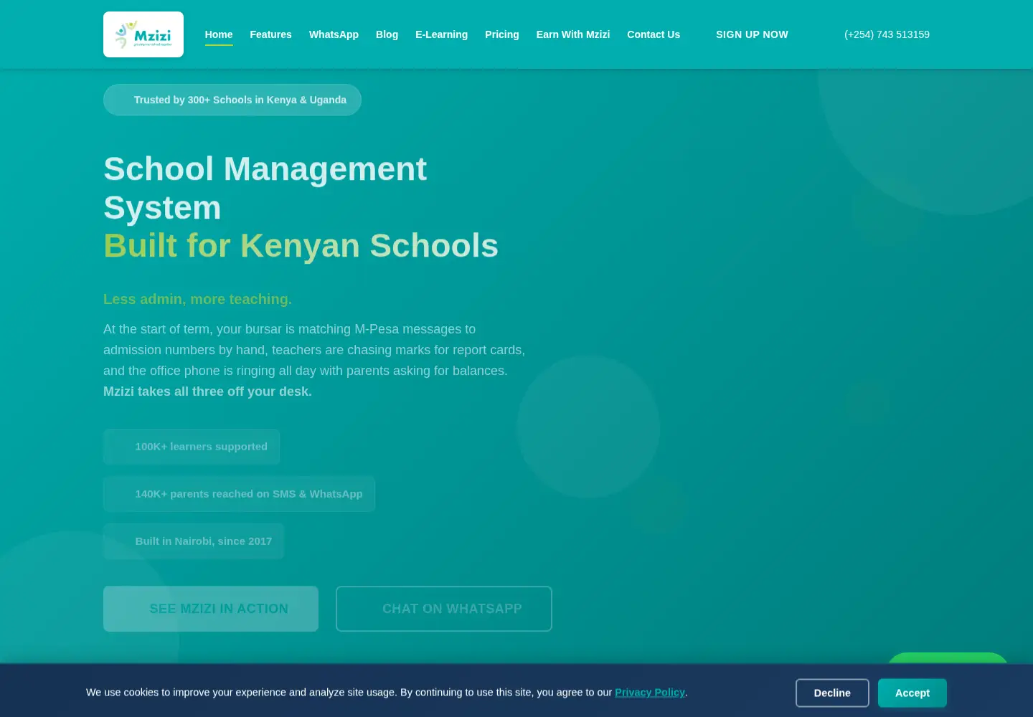This screenshot has width=1033, height=717.
Task: Accept cookies in the banner
Action: [x=912, y=693]
